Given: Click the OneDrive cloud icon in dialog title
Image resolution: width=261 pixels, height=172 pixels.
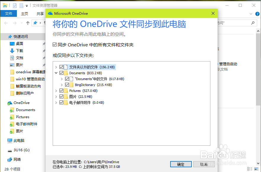Looking at the screenshot, I should click(x=50, y=14).
